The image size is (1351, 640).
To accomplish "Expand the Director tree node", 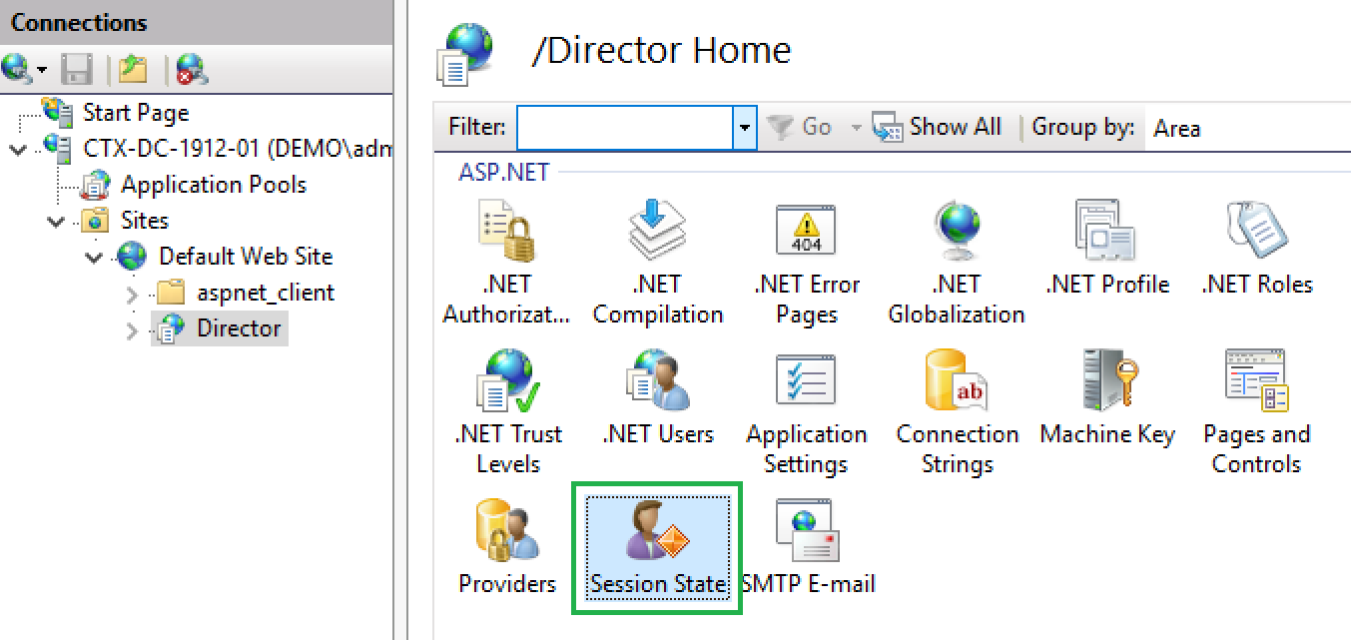I will (x=133, y=329).
